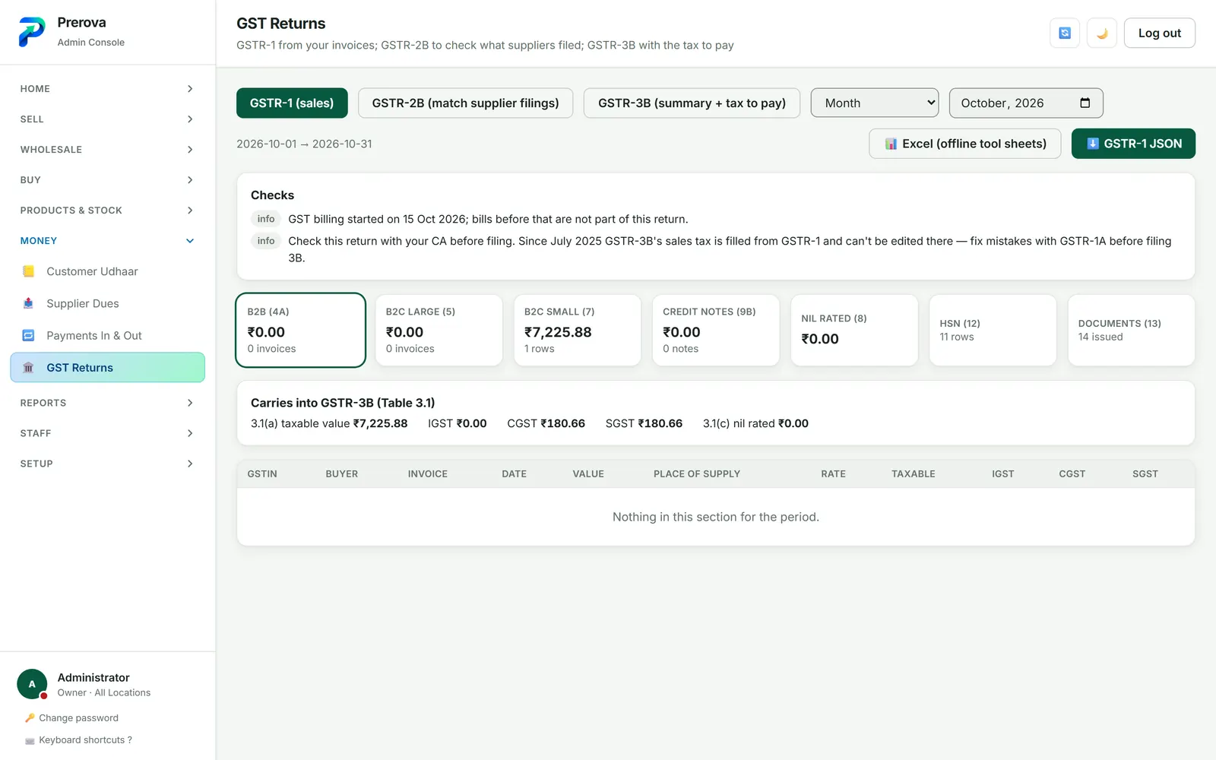The height and width of the screenshot is (760, 1216).
Task: Open the Month period dropdown
Action: [x=875, y=103]
